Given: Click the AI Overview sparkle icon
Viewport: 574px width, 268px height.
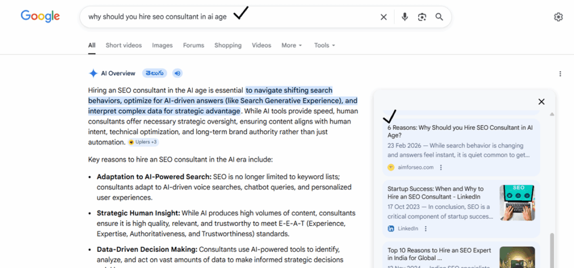Looking at the screenshot, I should coord(93,73).
